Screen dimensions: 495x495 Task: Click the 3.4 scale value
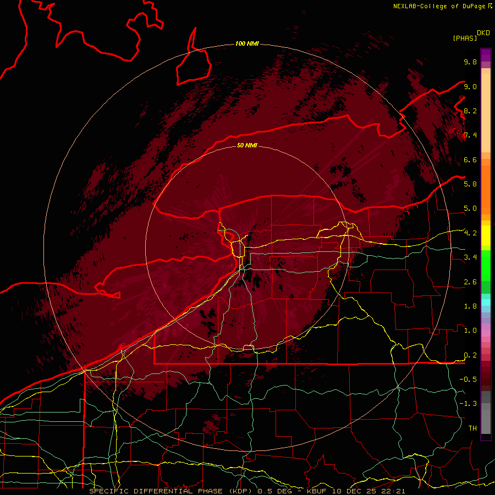click(470, 257)
